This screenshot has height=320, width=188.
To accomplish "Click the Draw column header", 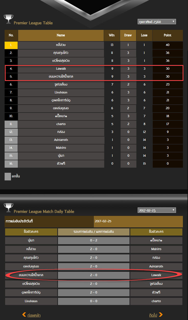I will coord(128,35).
